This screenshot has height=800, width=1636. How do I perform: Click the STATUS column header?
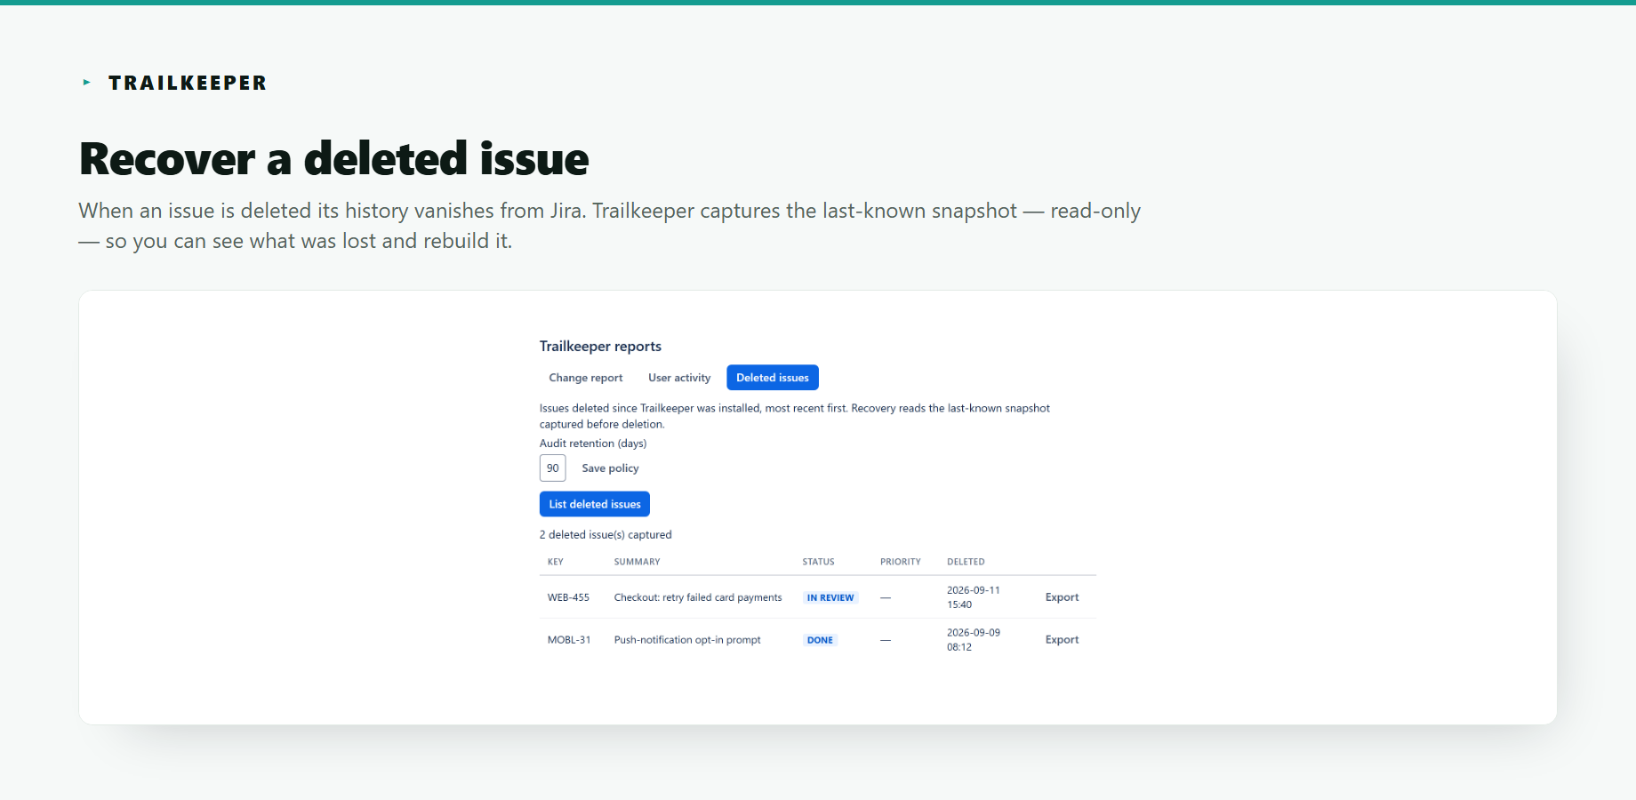(x=818, y=562)
